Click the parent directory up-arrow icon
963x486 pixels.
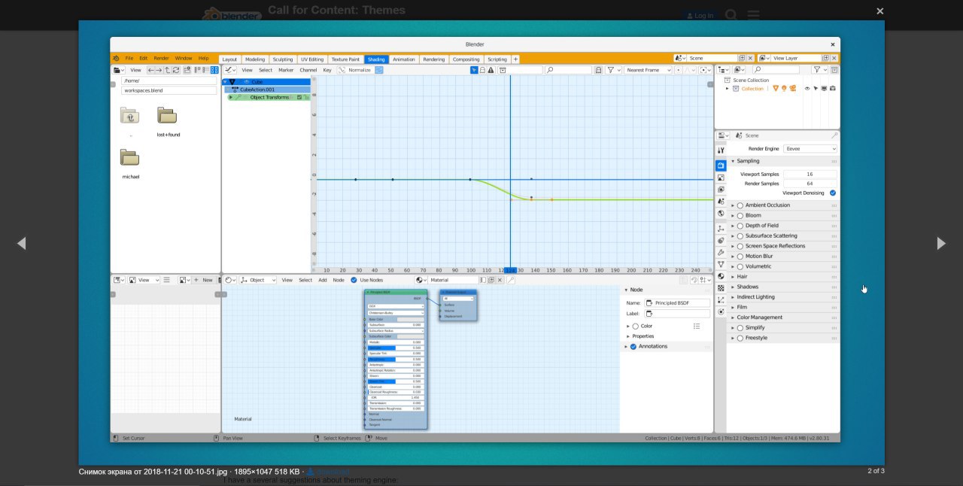167,70
